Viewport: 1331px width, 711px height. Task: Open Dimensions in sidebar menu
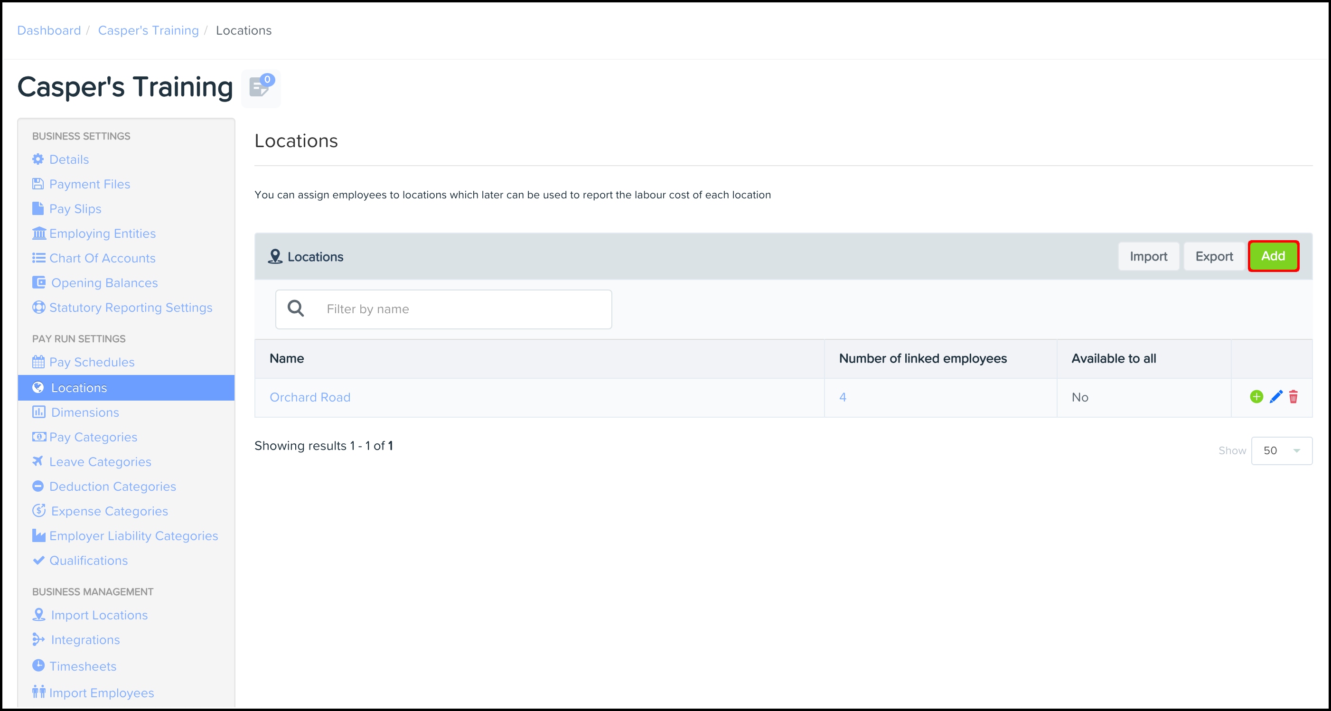[85, 412]
